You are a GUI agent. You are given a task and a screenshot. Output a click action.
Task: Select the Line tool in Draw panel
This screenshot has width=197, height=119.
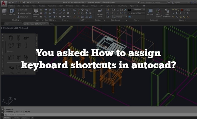tap(64, 13)
